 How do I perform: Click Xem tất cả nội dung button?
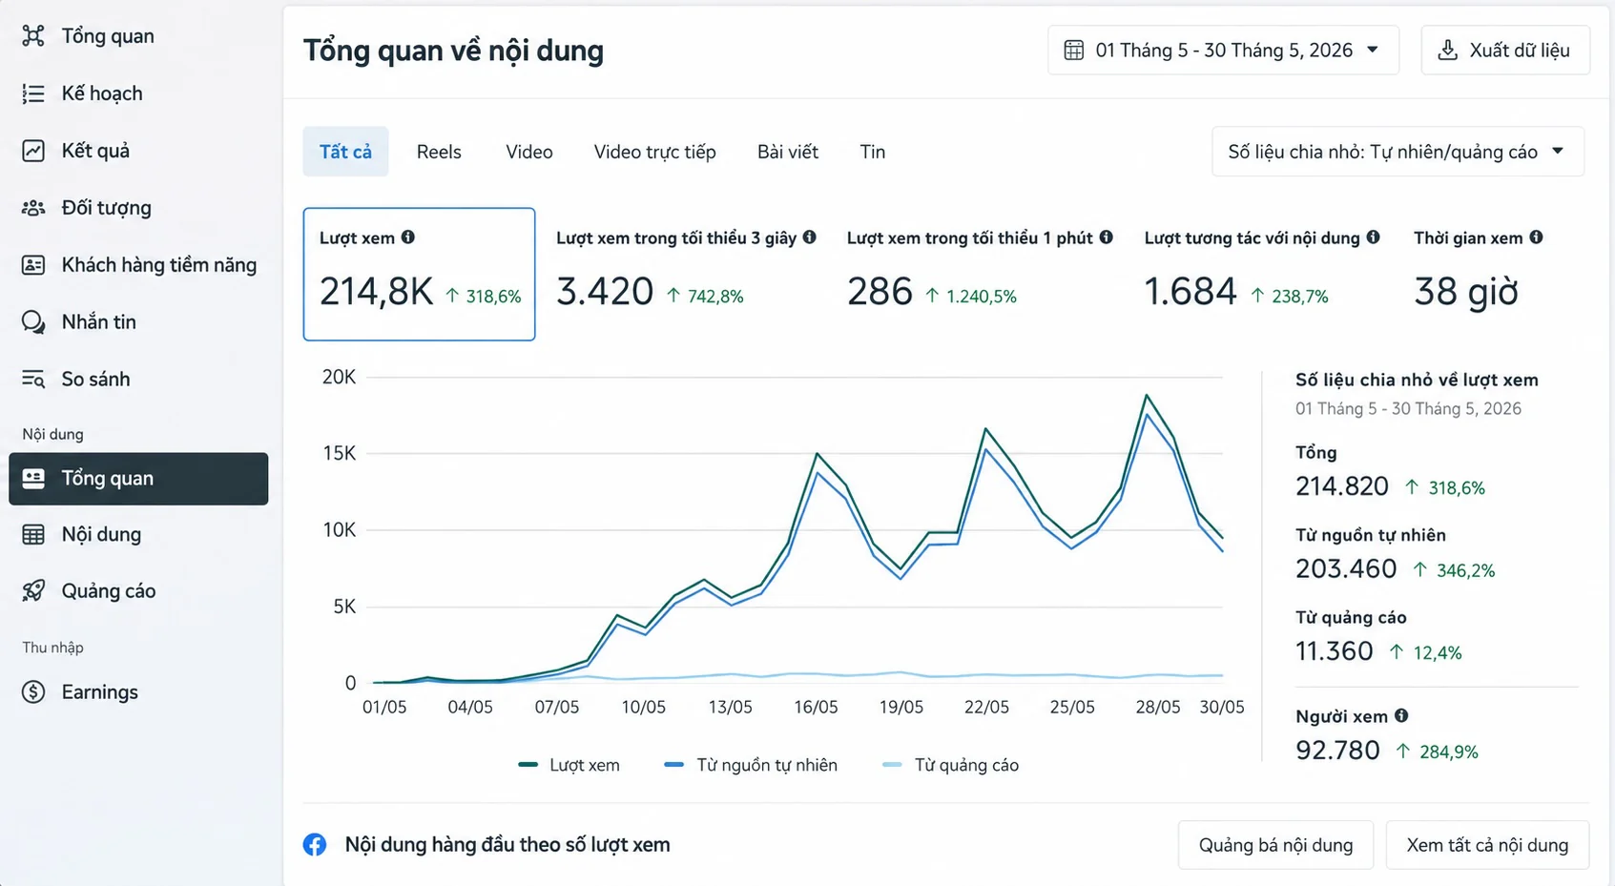[1487, 845]
